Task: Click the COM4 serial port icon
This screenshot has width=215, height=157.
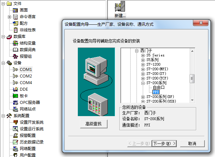Action: (x=15, y=83)
